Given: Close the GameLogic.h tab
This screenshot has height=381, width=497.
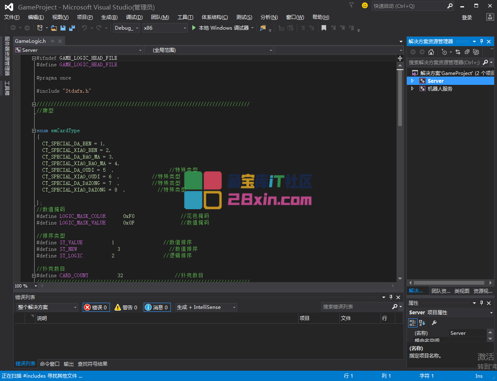Looking at the screenshot, I should click(x=60, y=41).
